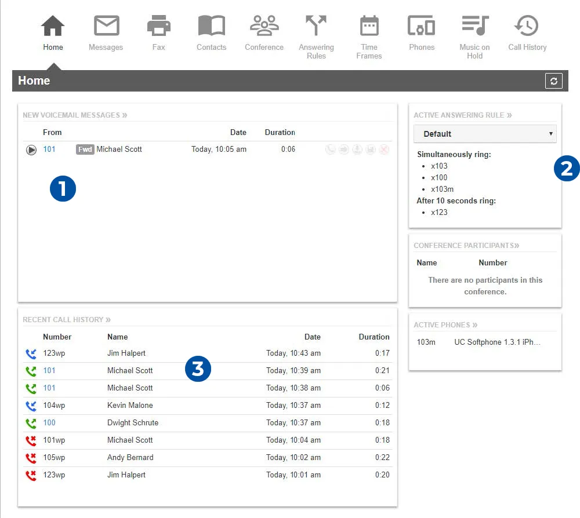Delete the voicemail from Michael Scott

click(385, 149)
